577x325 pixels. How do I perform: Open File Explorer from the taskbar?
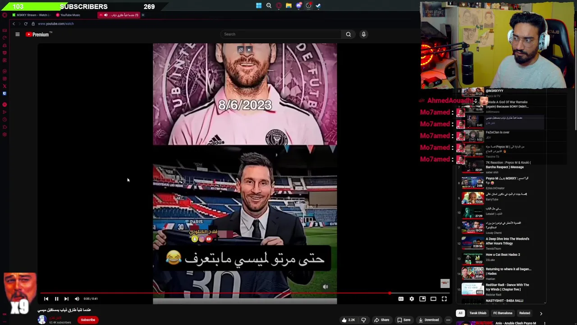tap(288, 6)
